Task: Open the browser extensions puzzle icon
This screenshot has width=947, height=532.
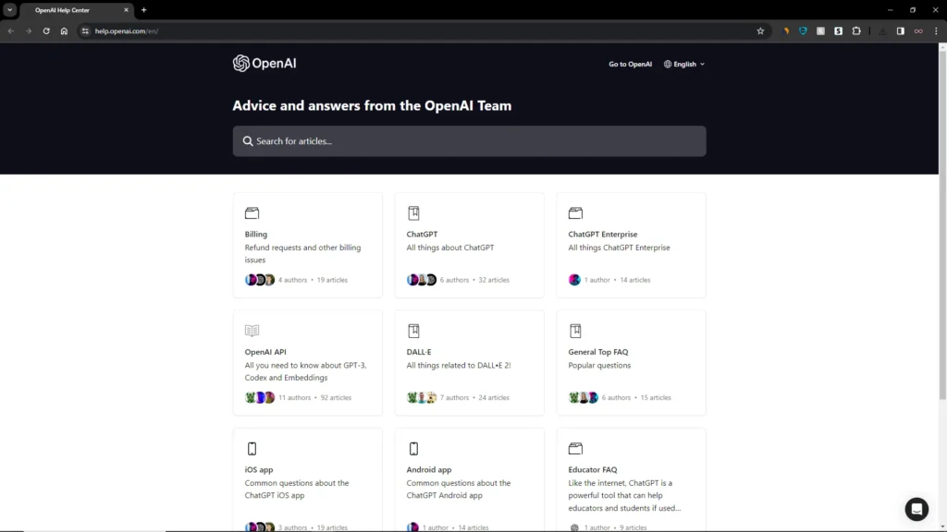Action: [856, 31]
